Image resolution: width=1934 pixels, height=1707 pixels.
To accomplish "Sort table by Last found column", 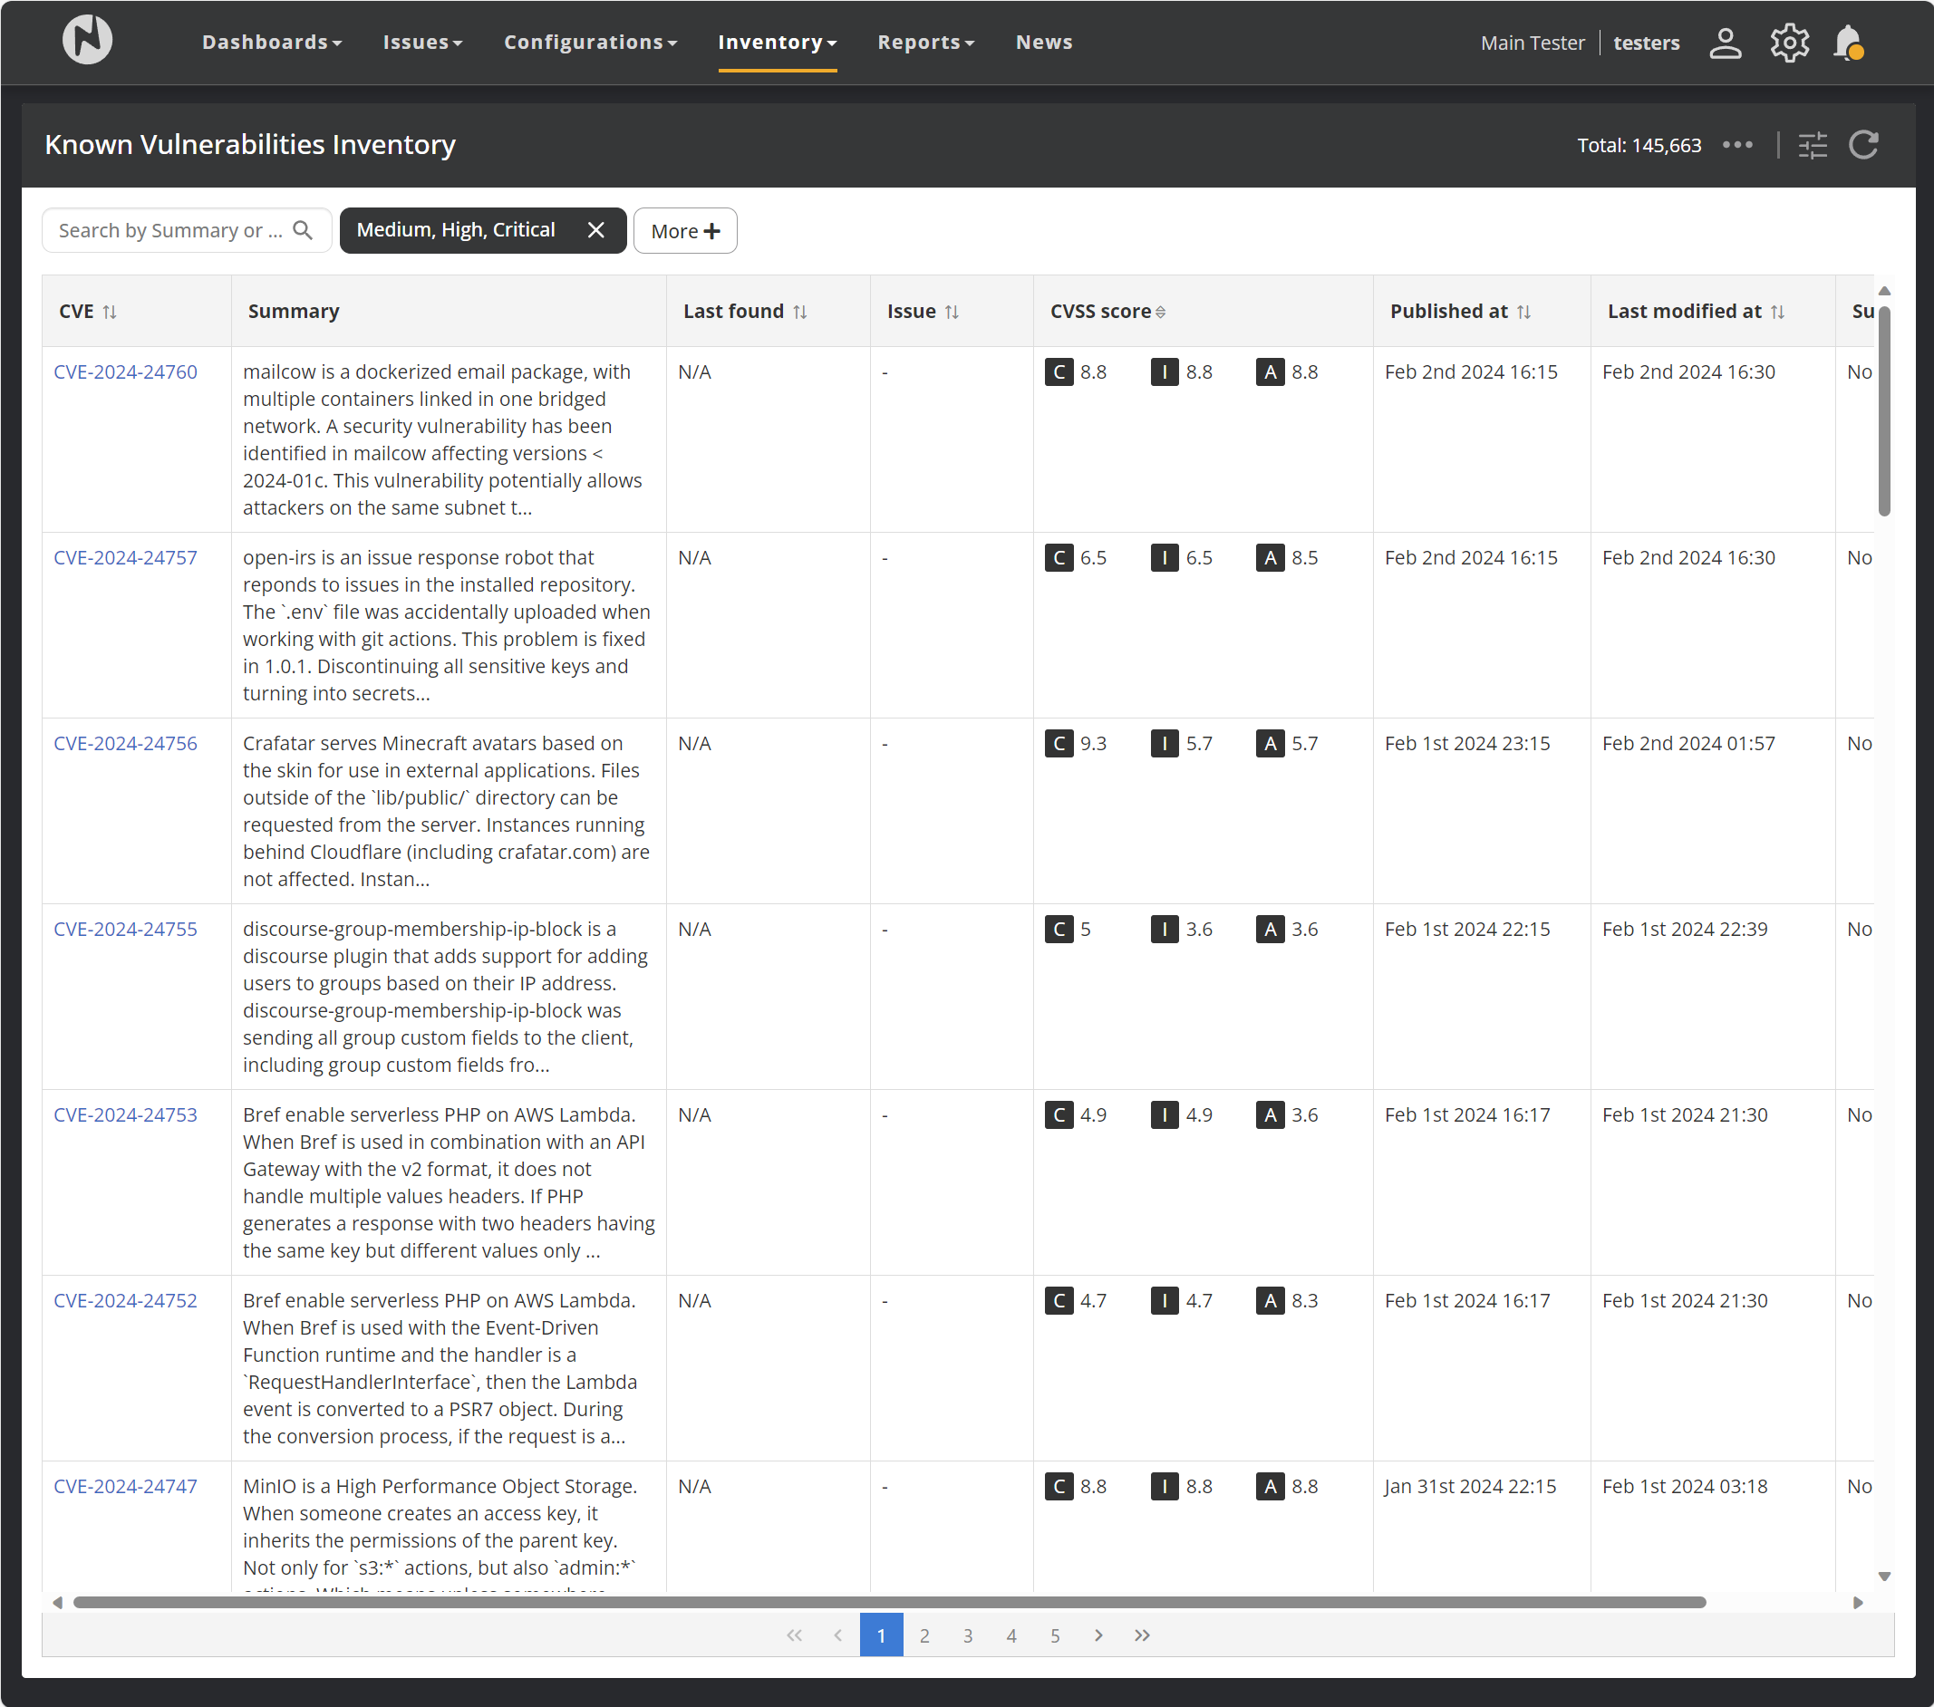I will pyautogui.click(x=799, y=312).
